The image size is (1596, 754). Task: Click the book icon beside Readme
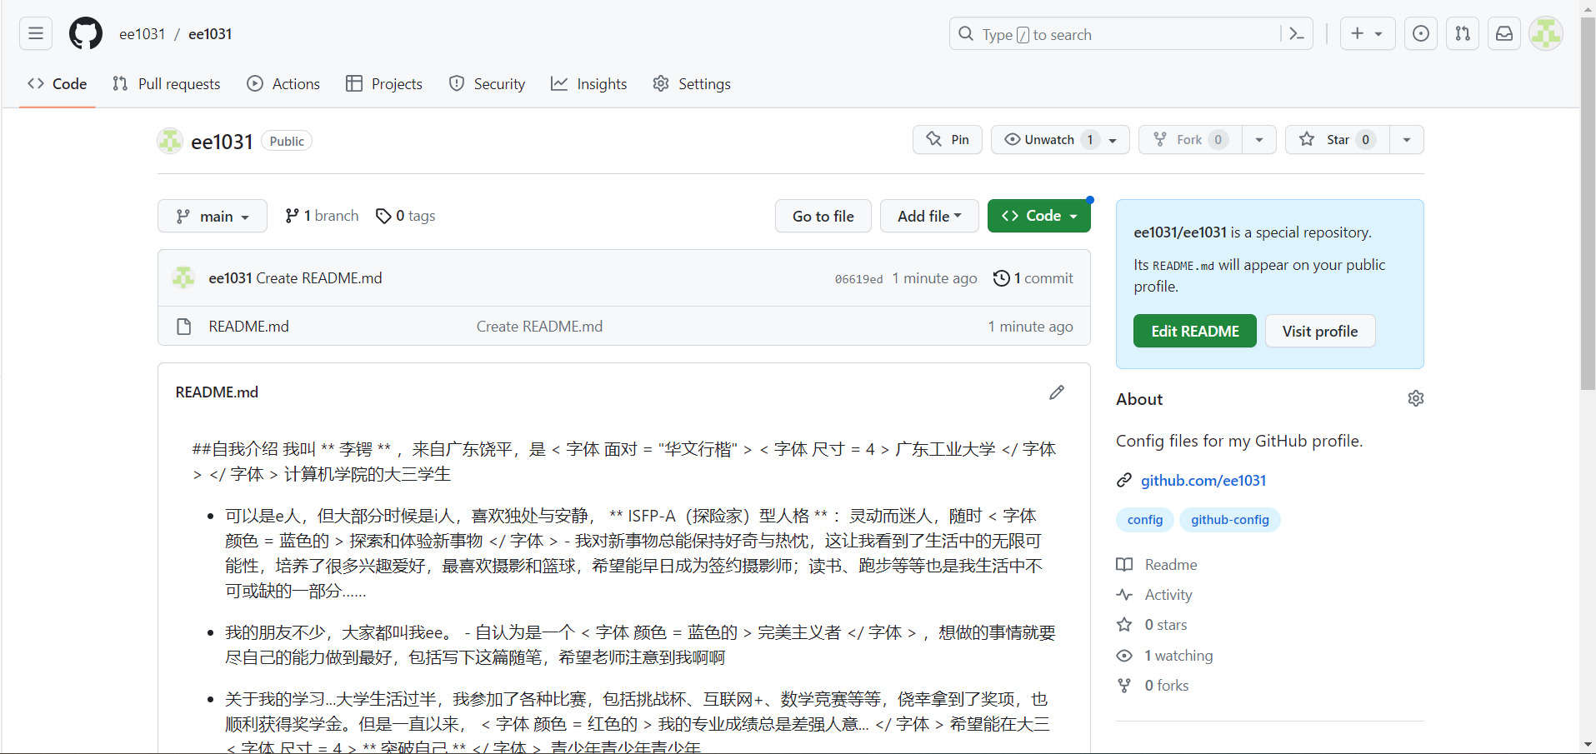[1124, 565]
